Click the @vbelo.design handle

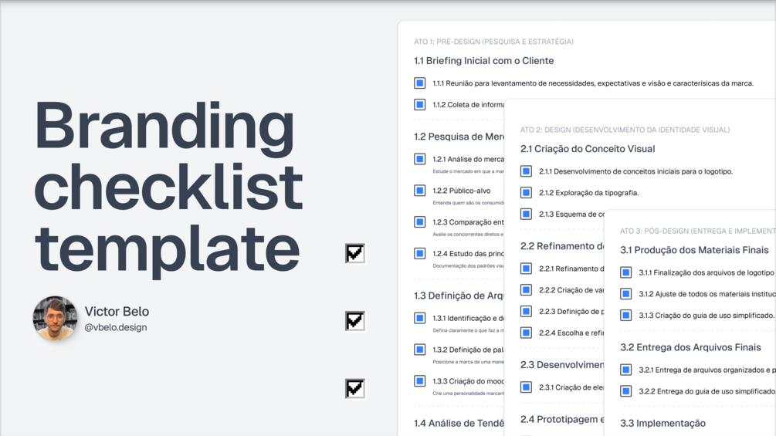[x=115, y=327]
